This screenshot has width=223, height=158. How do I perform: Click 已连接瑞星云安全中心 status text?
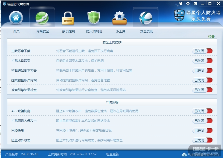pos(203,155)
